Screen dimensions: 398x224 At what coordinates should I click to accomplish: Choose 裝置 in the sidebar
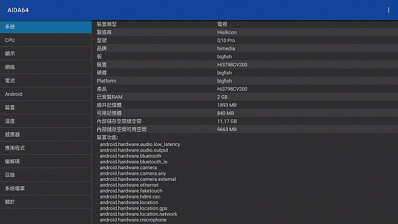pyautogui.click(x=46, y=107)
